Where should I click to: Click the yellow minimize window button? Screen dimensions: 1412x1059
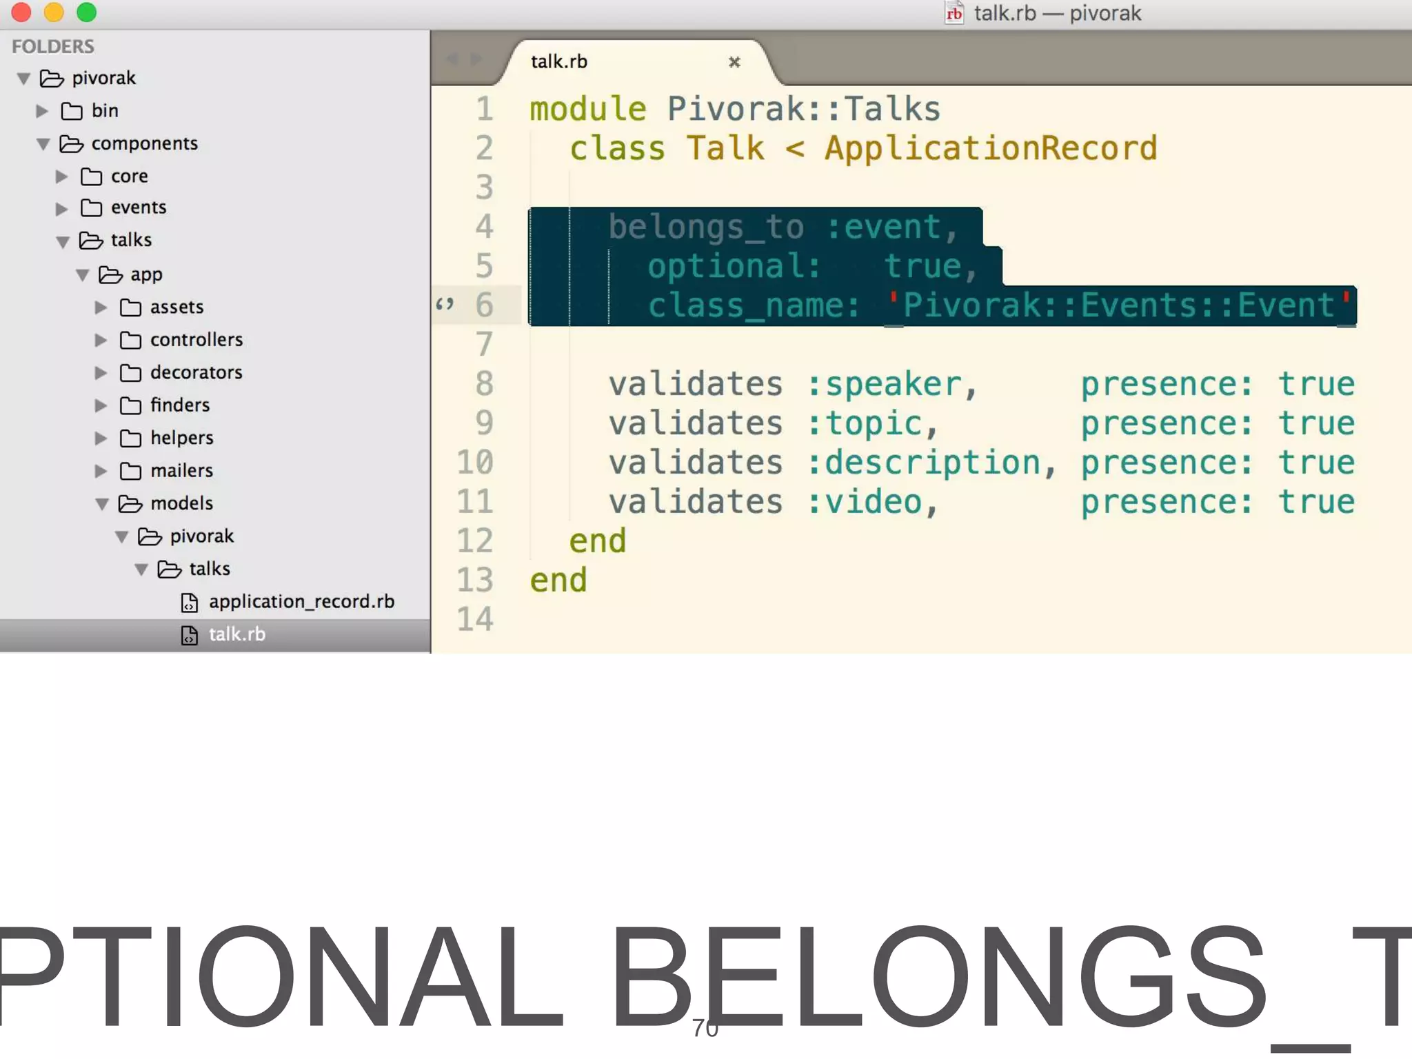54,12
